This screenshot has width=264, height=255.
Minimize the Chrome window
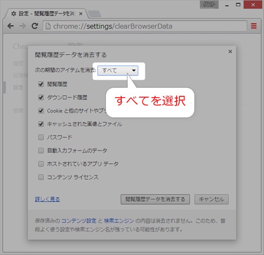227,5
